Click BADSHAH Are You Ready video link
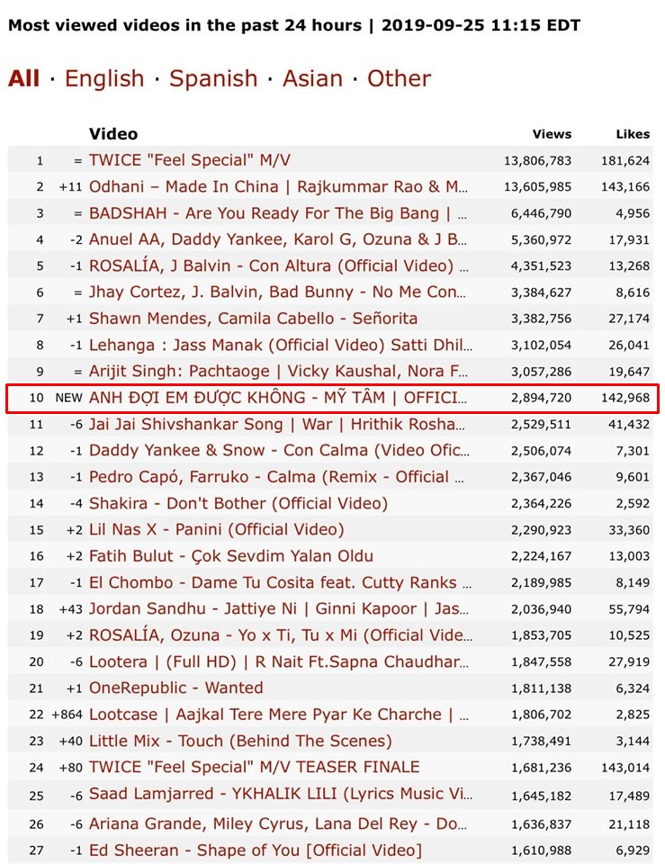The width and height of the screenshot is (665, 864). click(279, 213)
